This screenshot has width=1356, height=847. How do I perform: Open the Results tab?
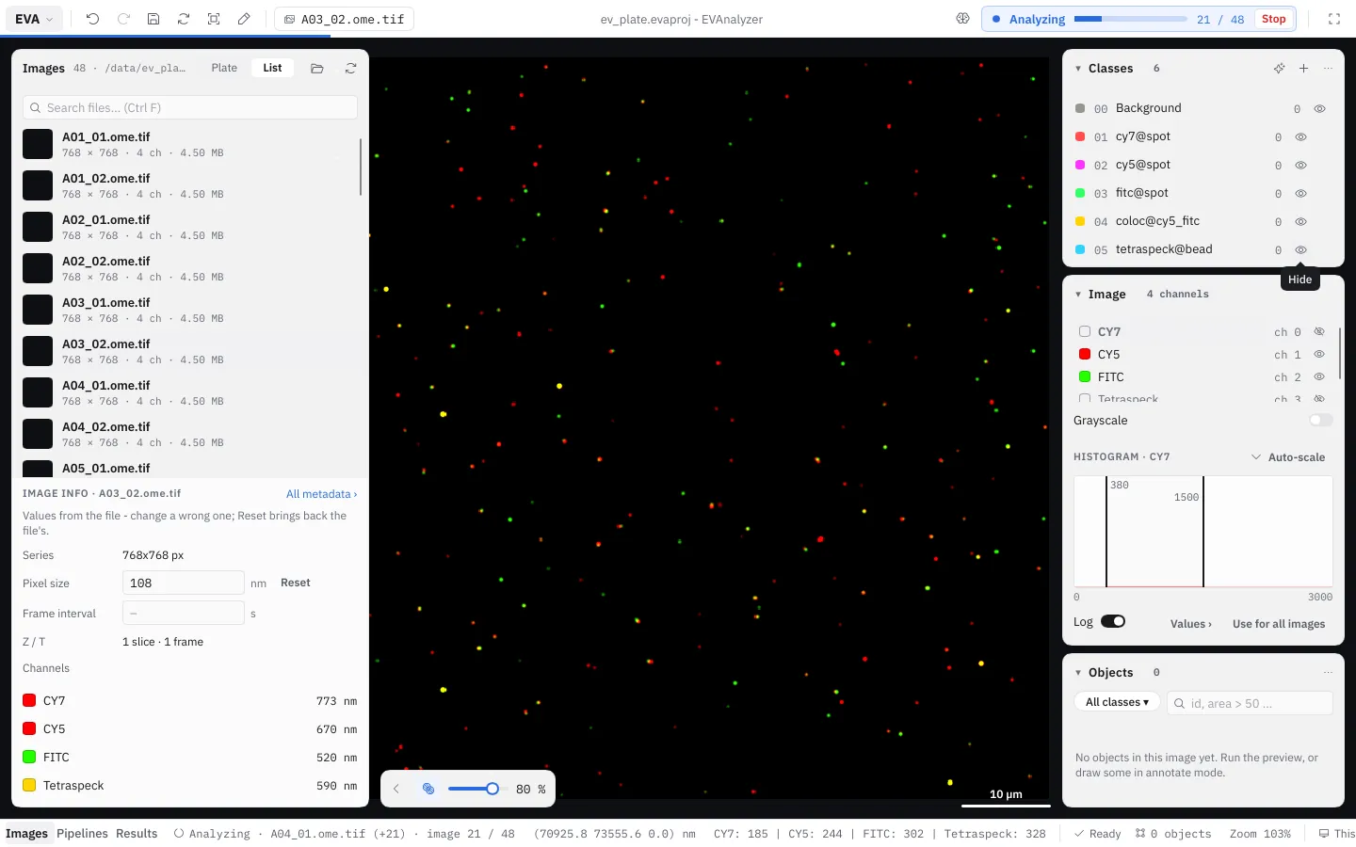137,833
